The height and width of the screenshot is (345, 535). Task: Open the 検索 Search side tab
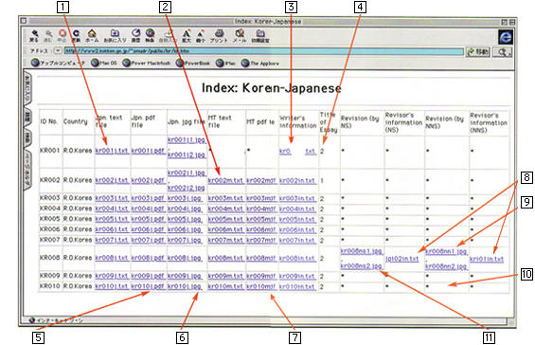[x=27, y=138]
